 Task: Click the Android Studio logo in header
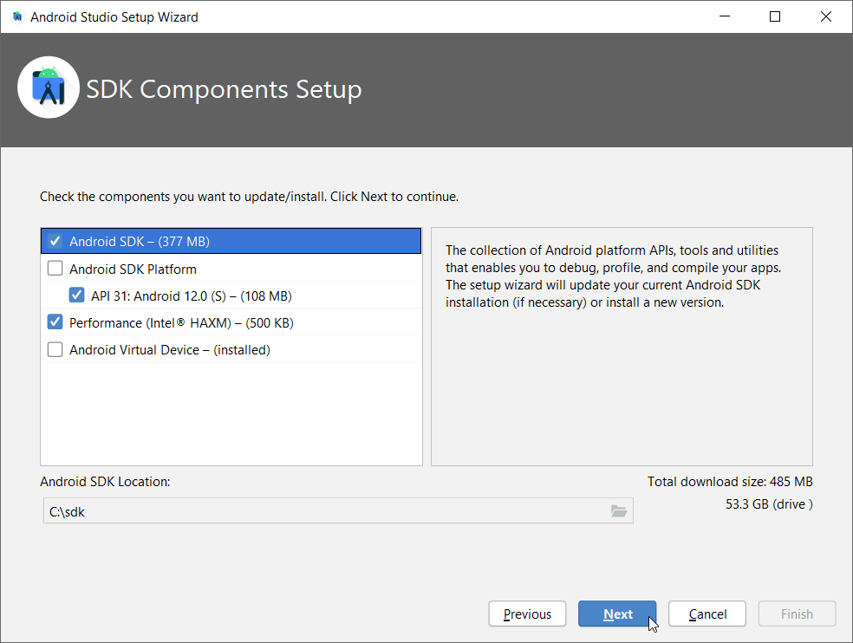(x=49, y=88)
